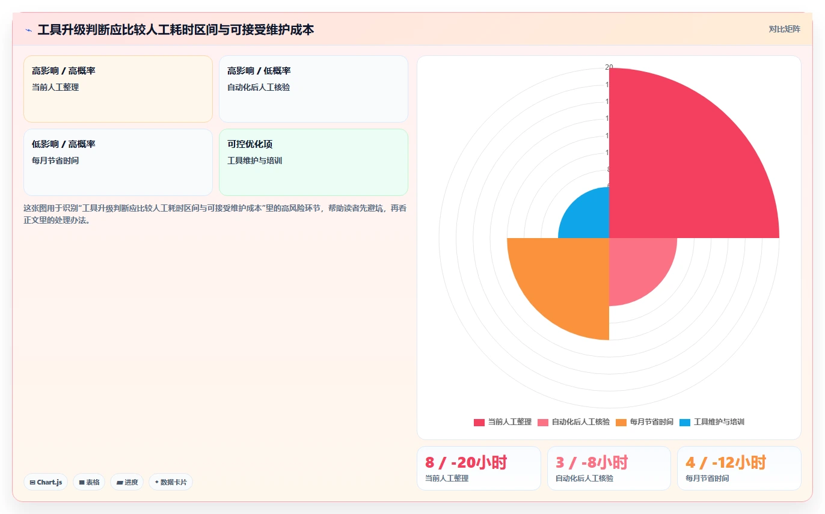Click the 数据卡片 tag chip
Screen dimensions: 825x514
point(171,482)
